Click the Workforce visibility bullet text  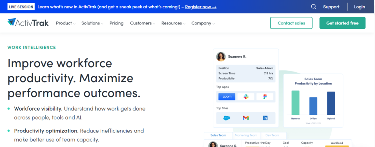[79, 113]
